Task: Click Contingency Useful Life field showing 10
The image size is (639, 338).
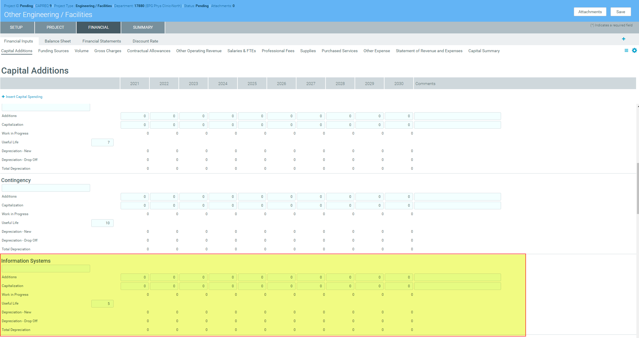Action: coord(102,223)
